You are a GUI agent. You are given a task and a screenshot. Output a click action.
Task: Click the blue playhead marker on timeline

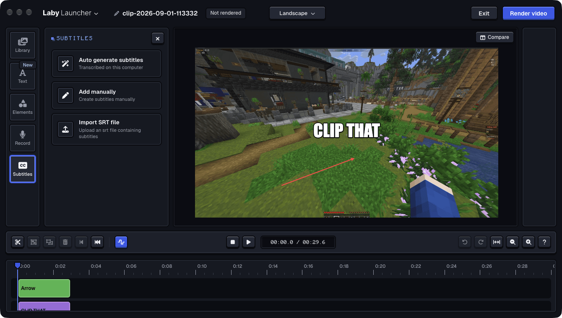[x=17, y=265]
